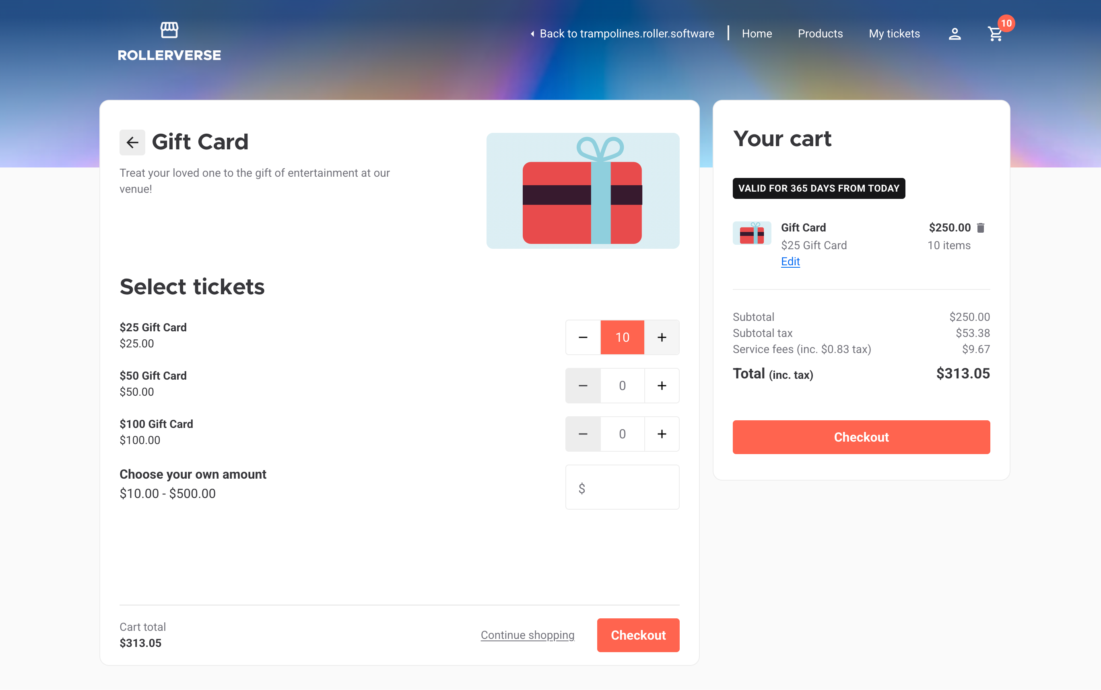1101x690 pixels.
Task: Open My tickets in navigation
Action: tap(894, 34)
